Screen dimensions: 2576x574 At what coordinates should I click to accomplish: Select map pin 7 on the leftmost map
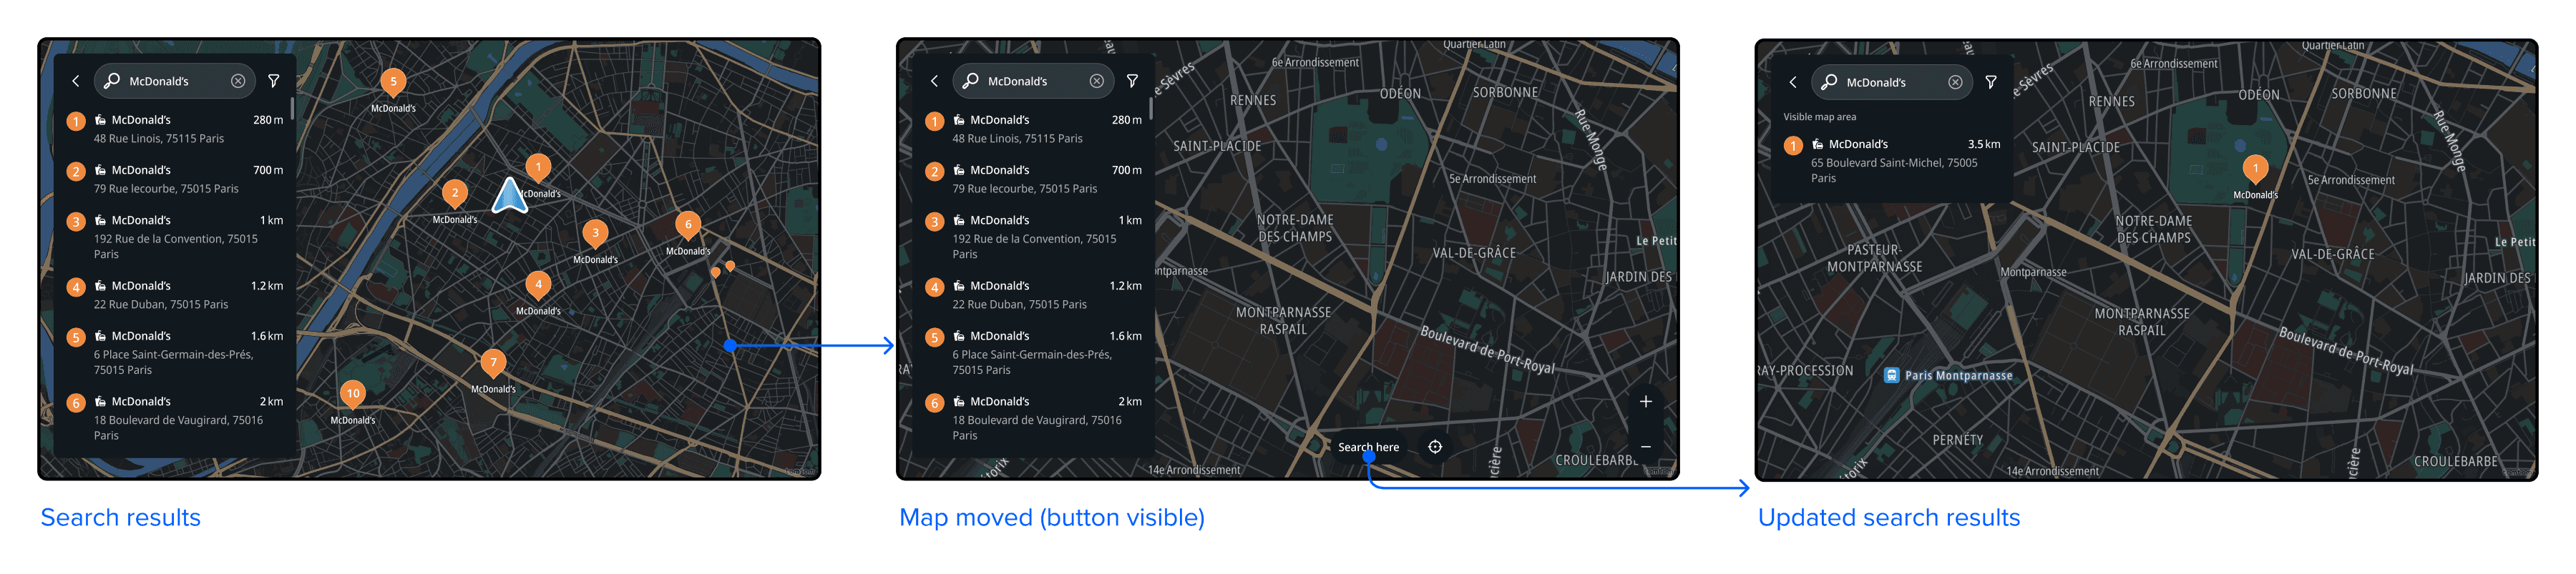pyautogui.click(x=493, y=363)
